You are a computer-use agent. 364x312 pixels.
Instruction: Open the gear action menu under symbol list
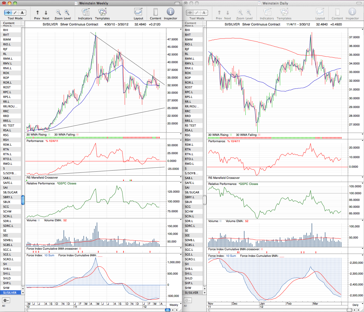6,300
